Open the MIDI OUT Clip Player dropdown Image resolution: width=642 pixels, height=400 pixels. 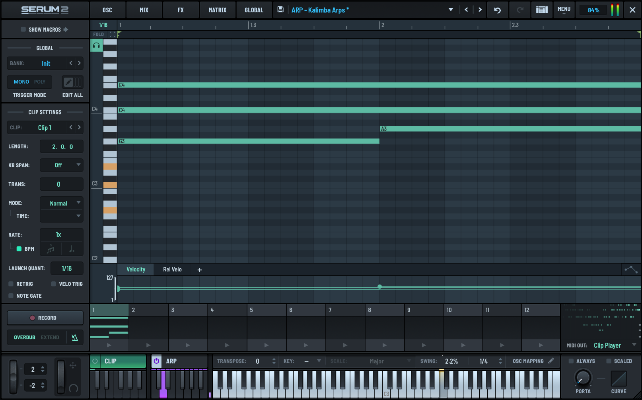point(615,345)
